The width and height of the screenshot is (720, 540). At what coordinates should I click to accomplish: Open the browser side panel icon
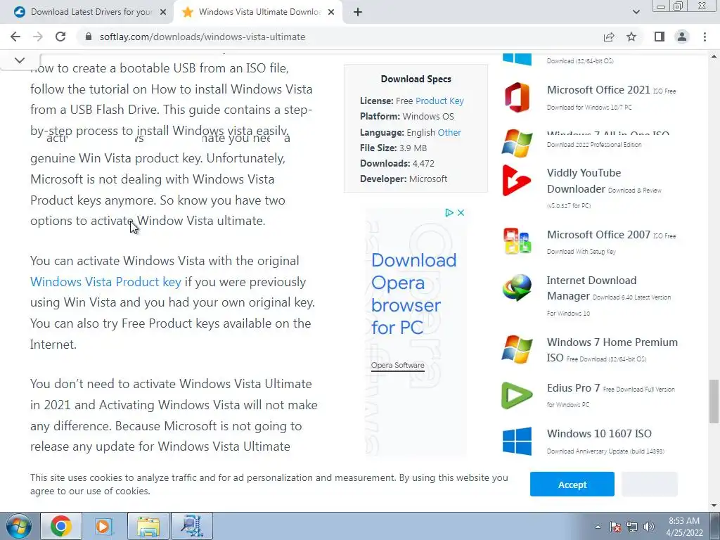click(x=660, y=37)
